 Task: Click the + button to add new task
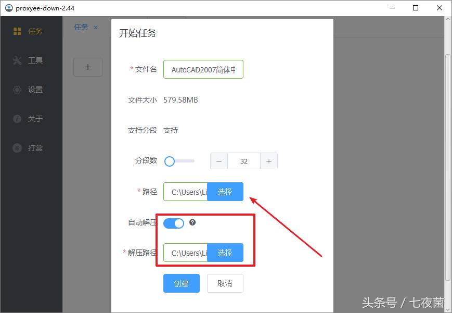coord(87,67)
